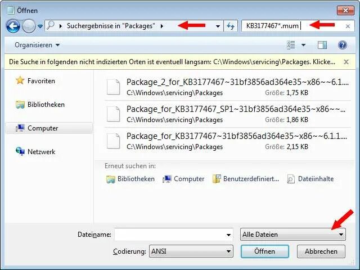Image resolution: width=360 pixels, height=270 pixels.
Task: Click file icon of Package_2_for_KB3177467
Action: pos(113,87)
